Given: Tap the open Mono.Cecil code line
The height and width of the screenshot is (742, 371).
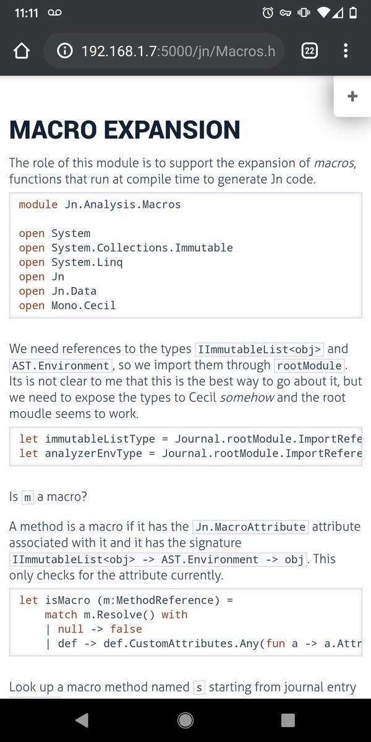Looking at the screenshot, I should (67, 305).
